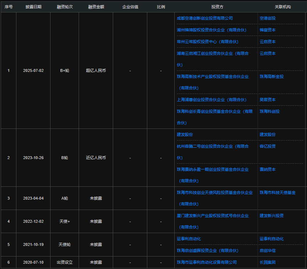
Task: Select the date cell 2025-07-02
Action: pyautogui.click(x=33, y=70)
